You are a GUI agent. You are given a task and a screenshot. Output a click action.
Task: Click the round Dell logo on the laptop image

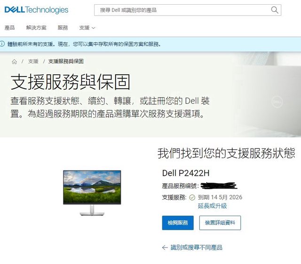point(277,101)
